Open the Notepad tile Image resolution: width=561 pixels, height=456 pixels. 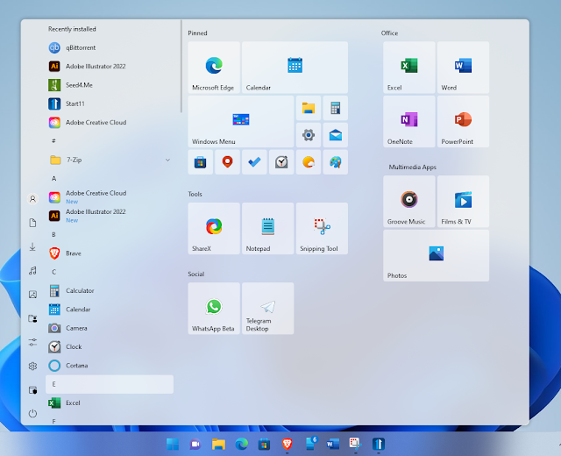tap(268, 228)
